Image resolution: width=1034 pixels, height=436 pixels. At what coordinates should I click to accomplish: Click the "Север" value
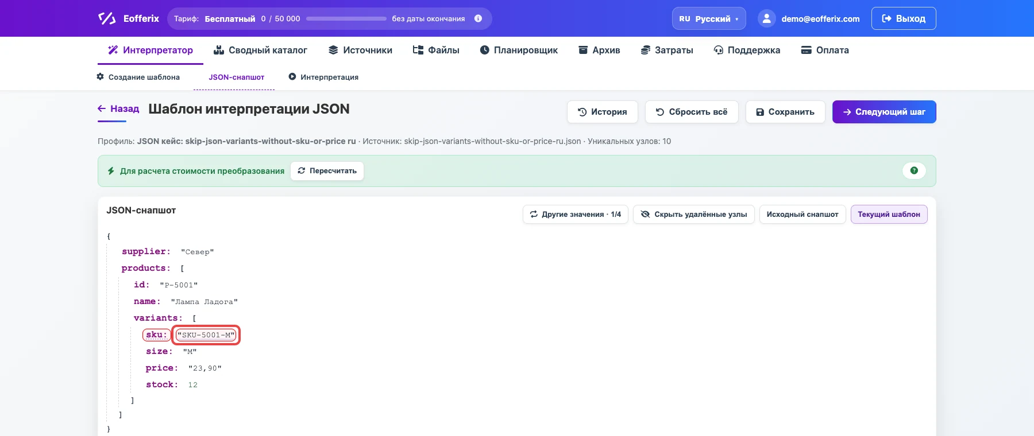197,252
